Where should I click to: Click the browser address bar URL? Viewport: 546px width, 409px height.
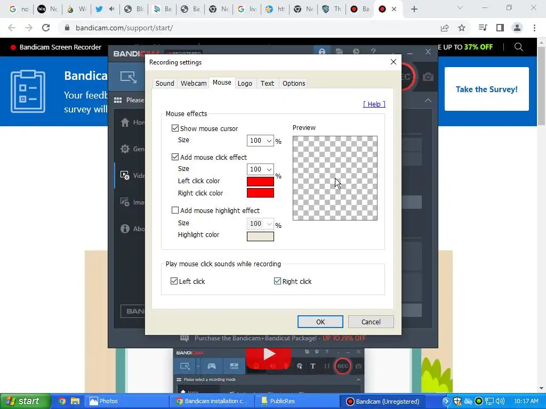pos(124,28)
